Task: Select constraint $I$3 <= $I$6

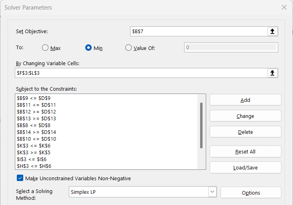Action: [x=32, y=159]
